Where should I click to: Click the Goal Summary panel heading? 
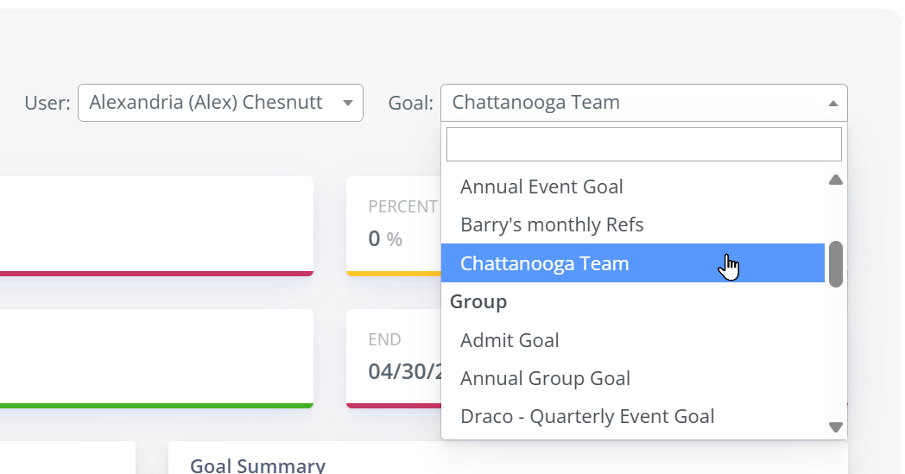pyautogui.click(x=258, y=465)
